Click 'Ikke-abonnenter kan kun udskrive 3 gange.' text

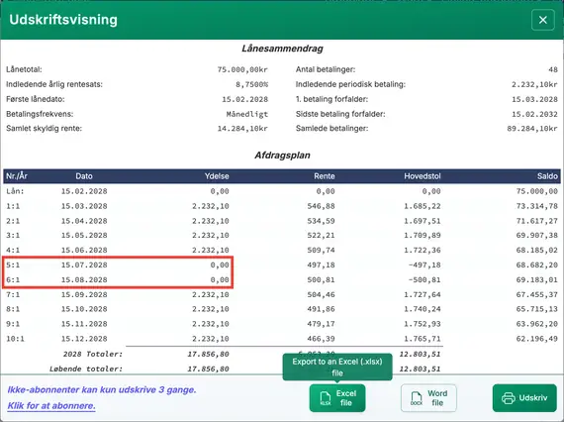coord(102,390)
